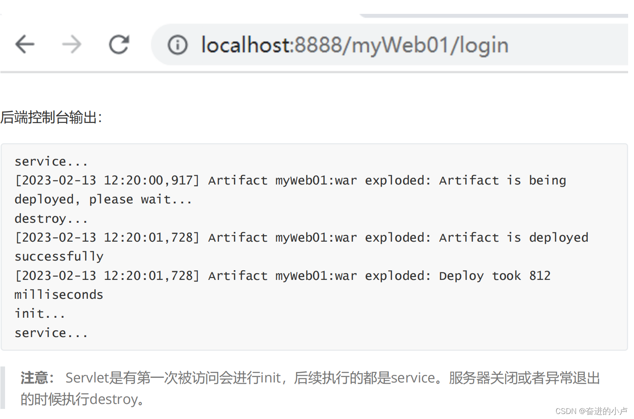Click the refresh icon left of the address bar

[119, 44]
